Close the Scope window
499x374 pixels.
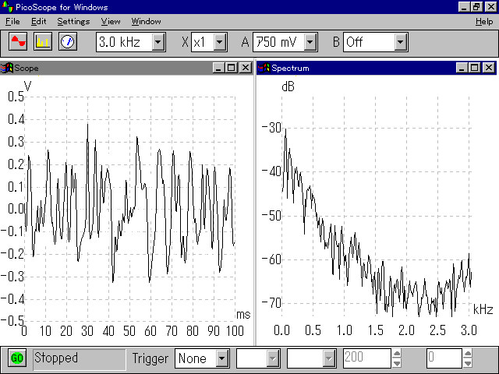tap(246, 68)
